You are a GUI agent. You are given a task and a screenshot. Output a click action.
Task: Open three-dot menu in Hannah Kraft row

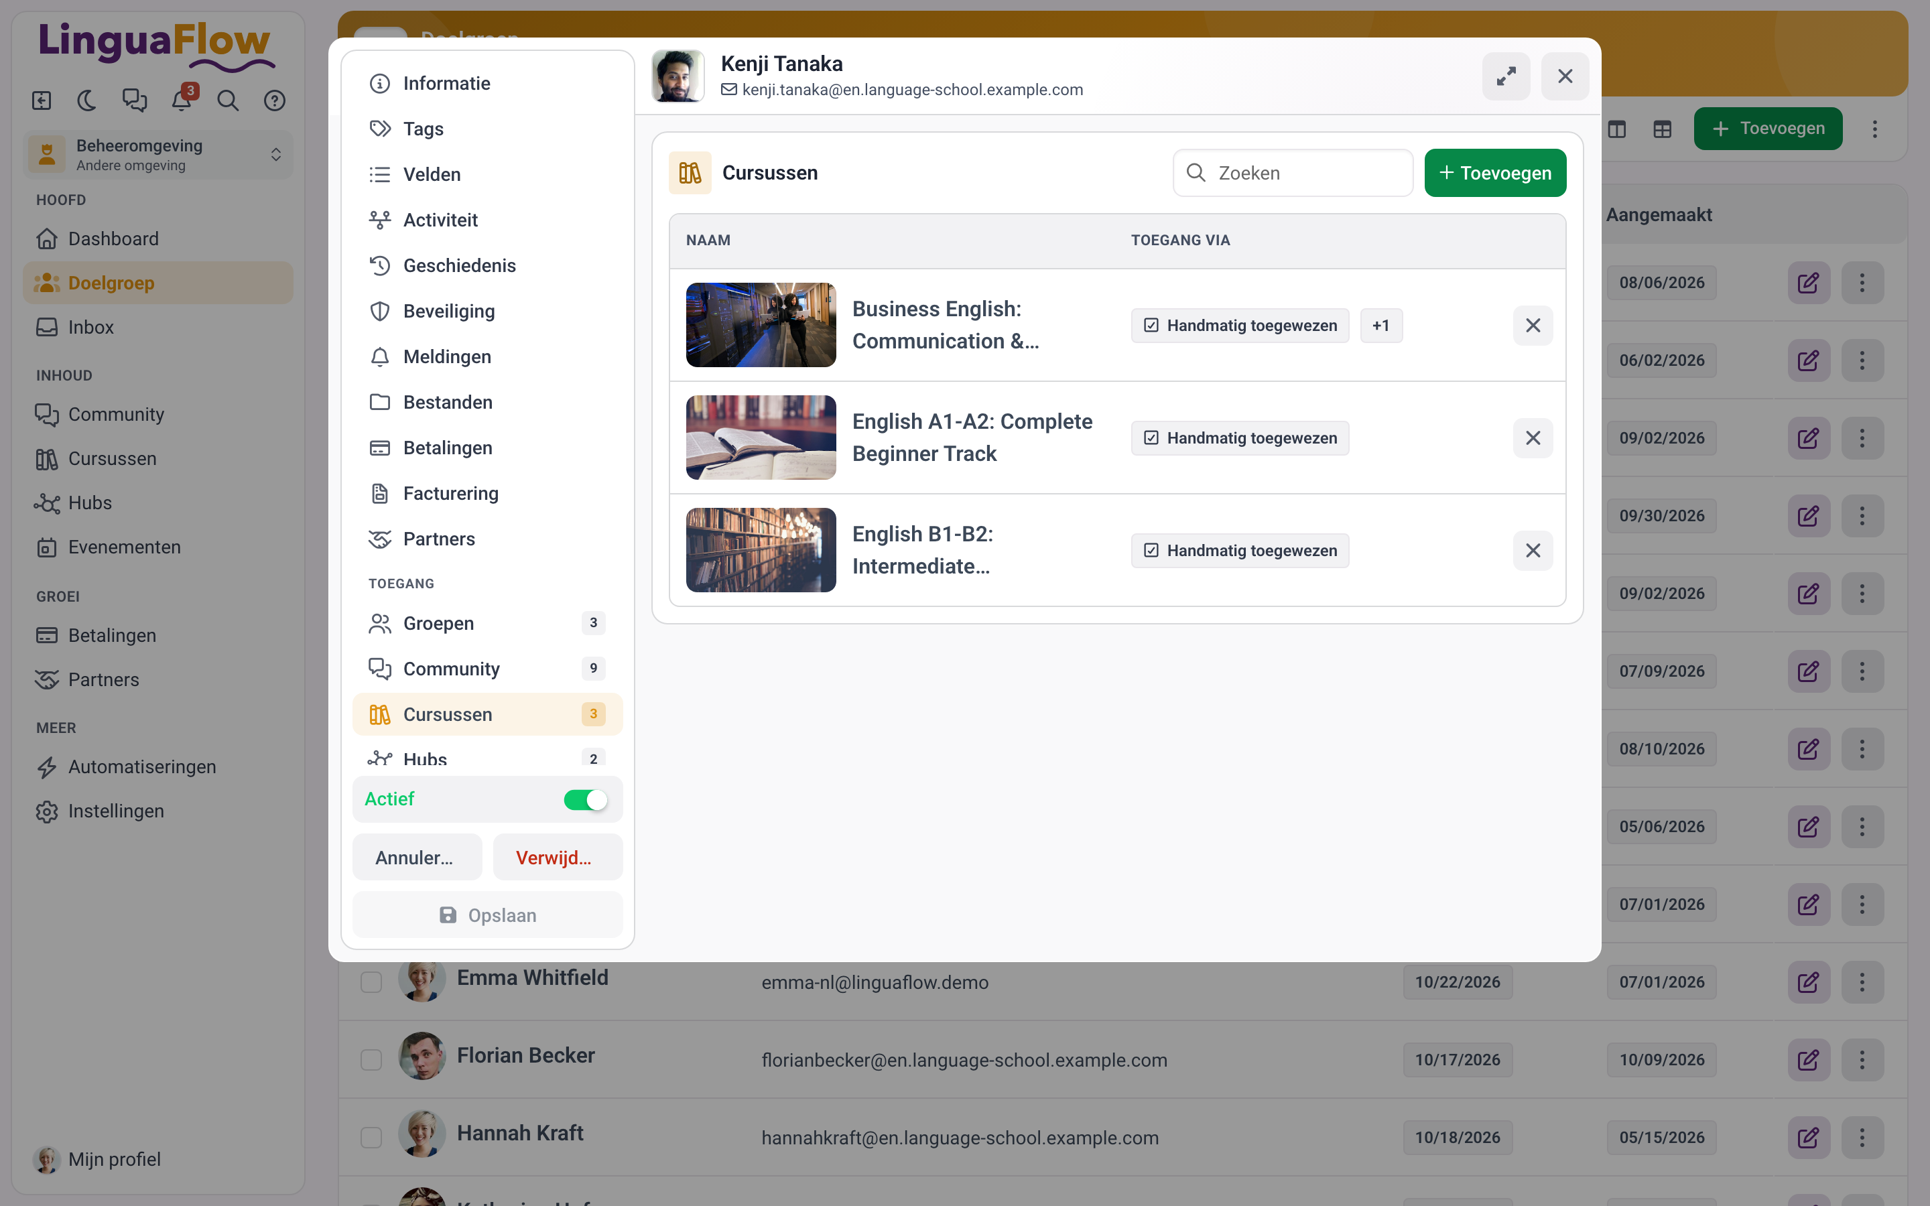(x=1862, y=1138)
